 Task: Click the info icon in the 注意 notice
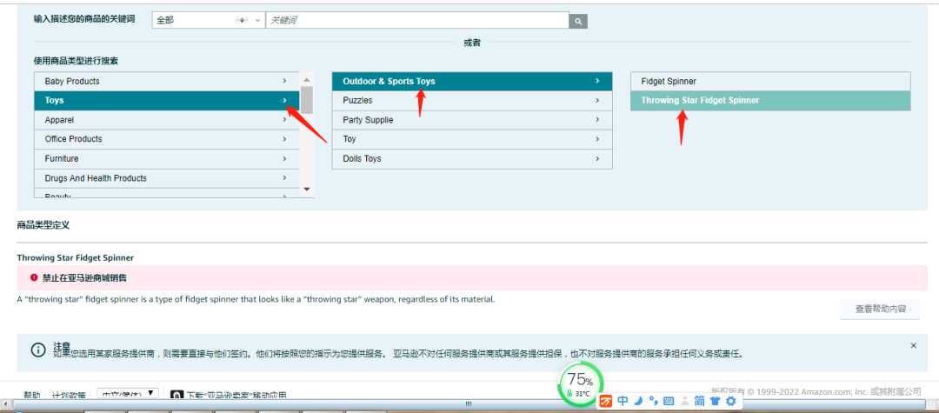click(x=37, y=350)
